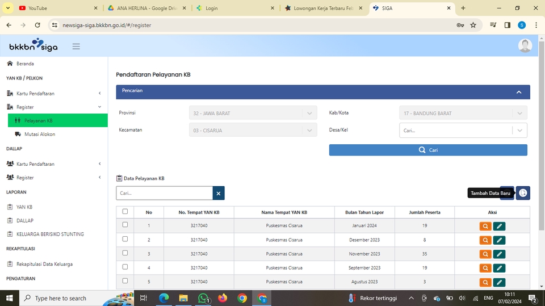Image resolution: width=545 pixels, height=306 pixels.
Task: View details for Agustus 2023 row
Action: 485,282
